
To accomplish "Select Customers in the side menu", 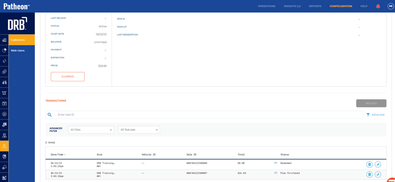I will [22, 40].
